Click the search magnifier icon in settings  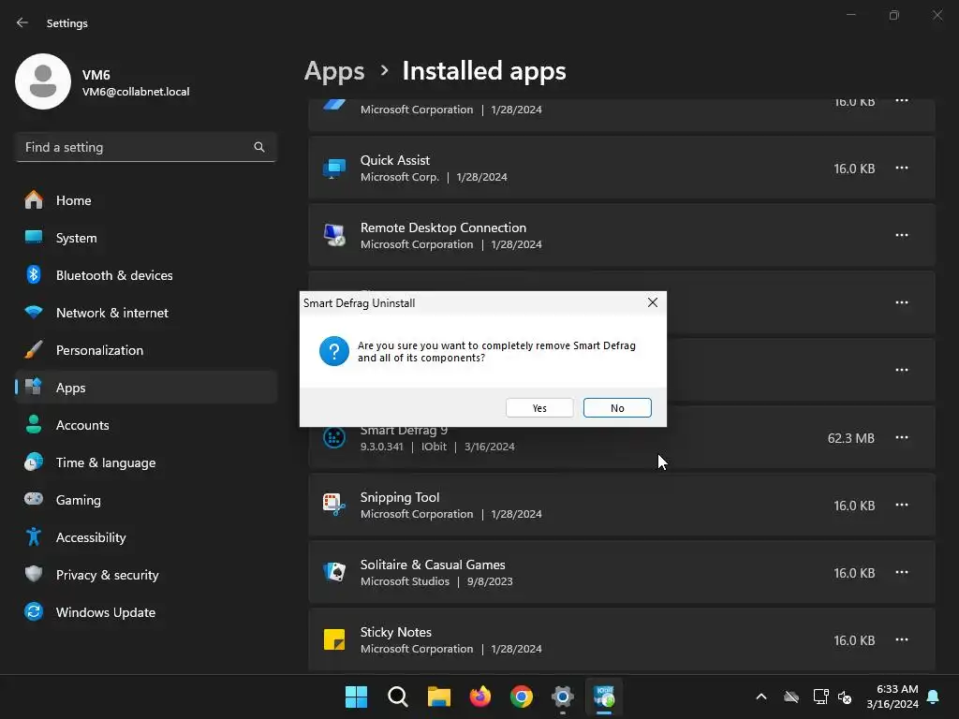[x=259, y=147]
